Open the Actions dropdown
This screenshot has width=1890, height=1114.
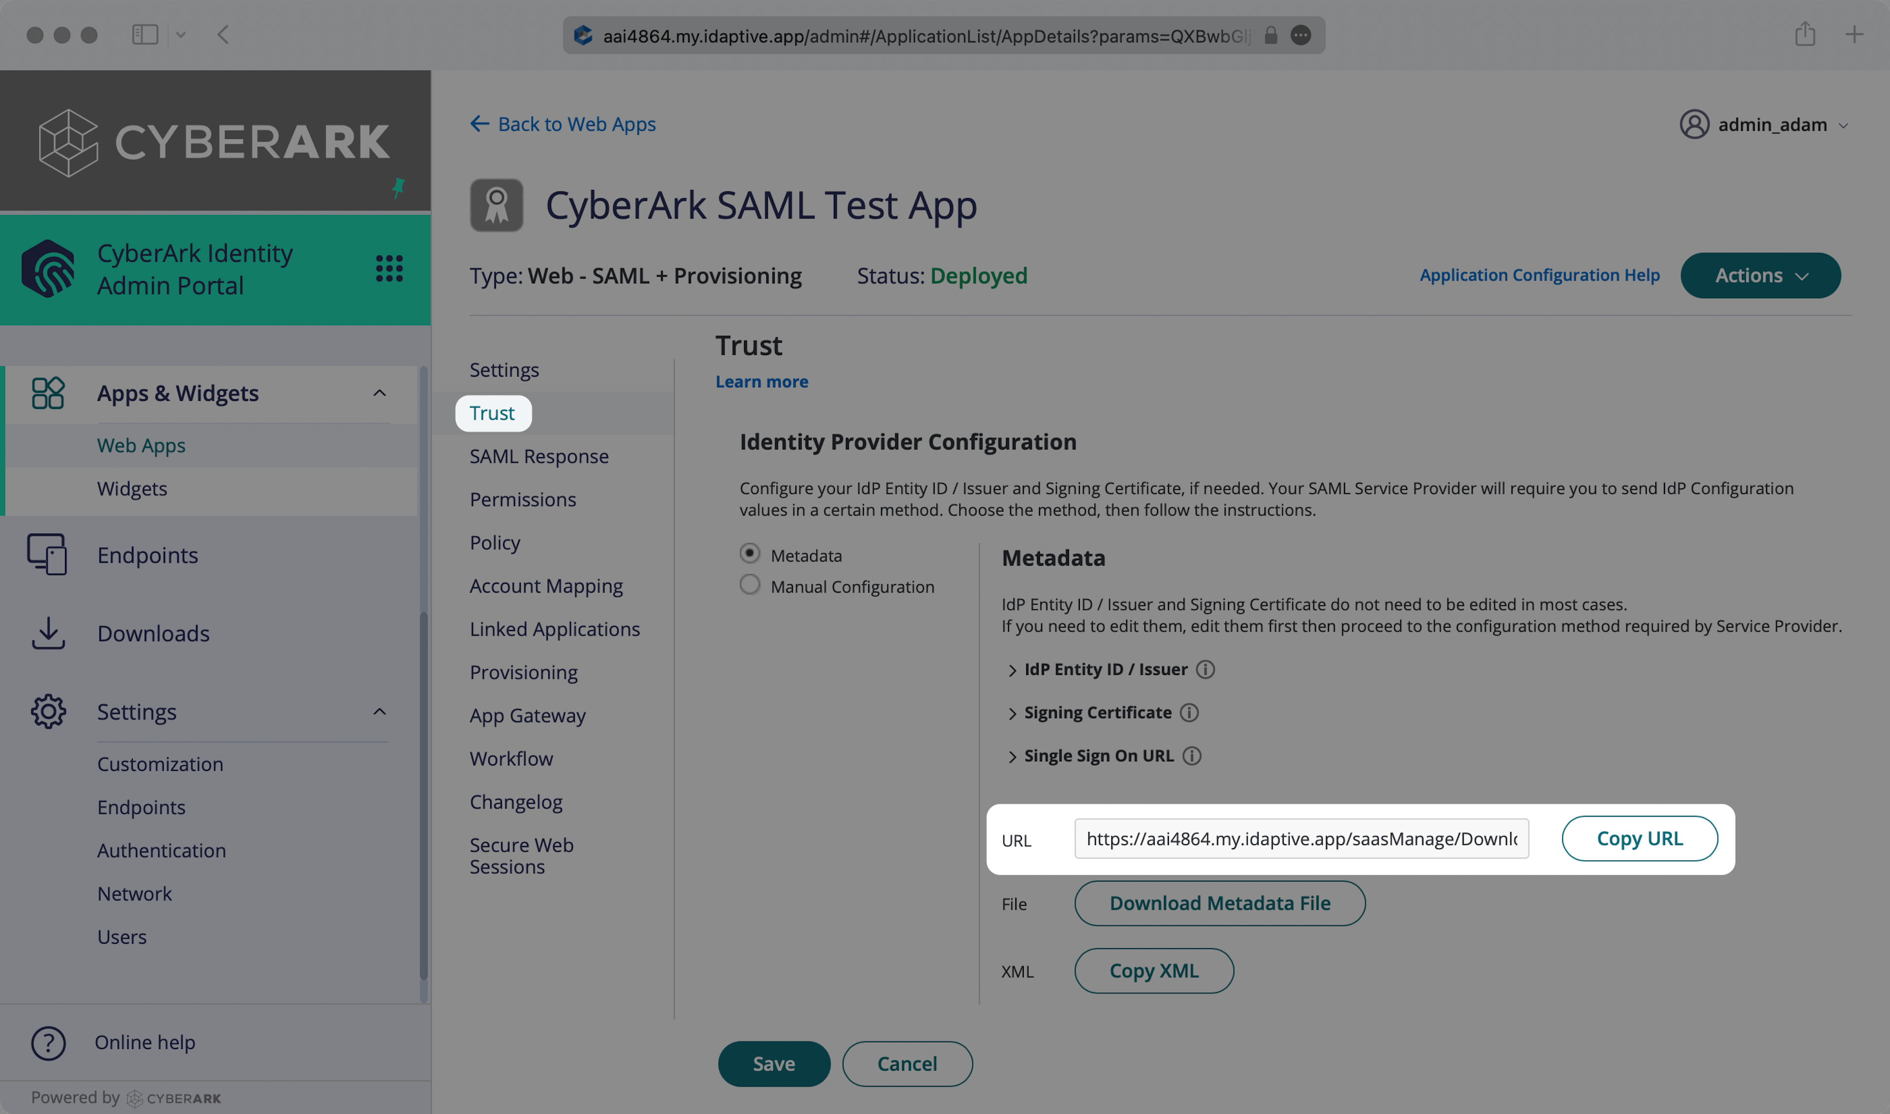coord(1760,276)
